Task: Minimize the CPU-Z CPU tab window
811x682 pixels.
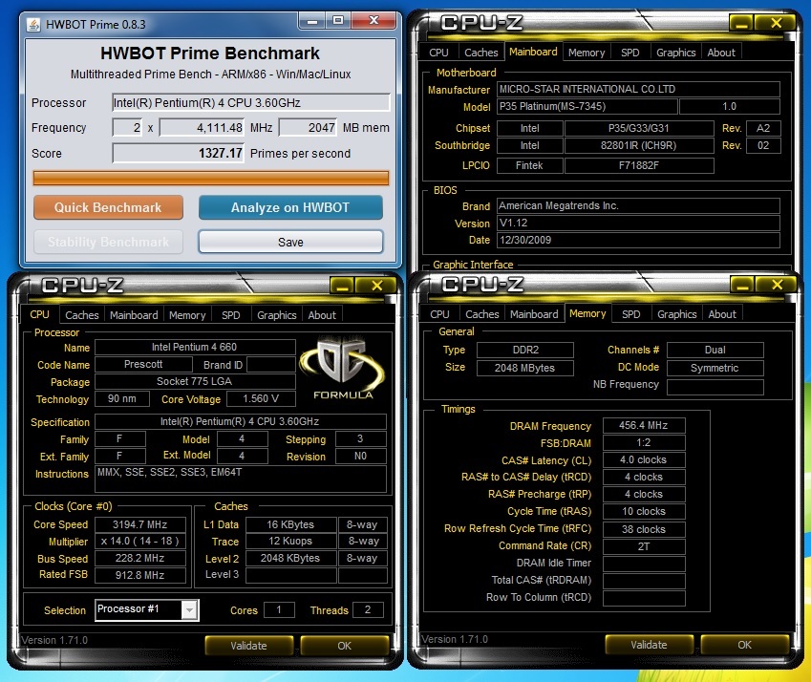Action: [x=342, y=286]
